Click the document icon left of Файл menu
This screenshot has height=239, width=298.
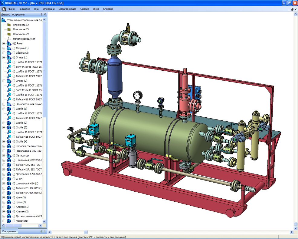[4, 9]
